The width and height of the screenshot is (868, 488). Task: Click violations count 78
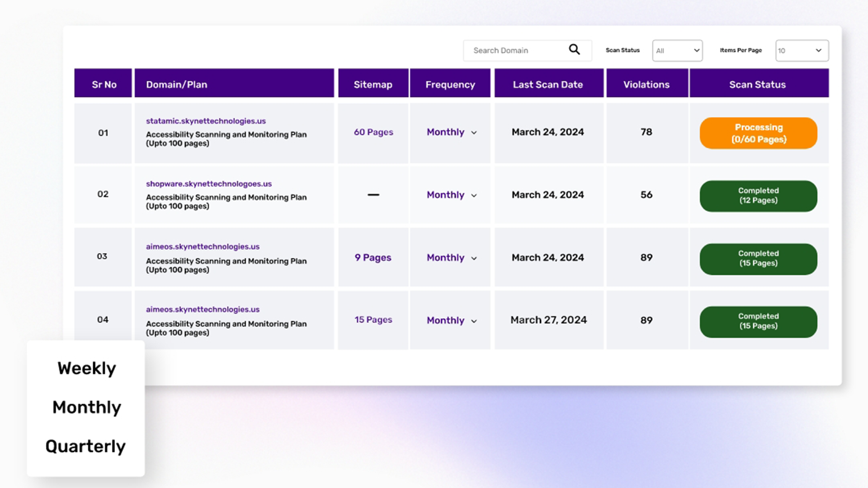click(646, 132)
